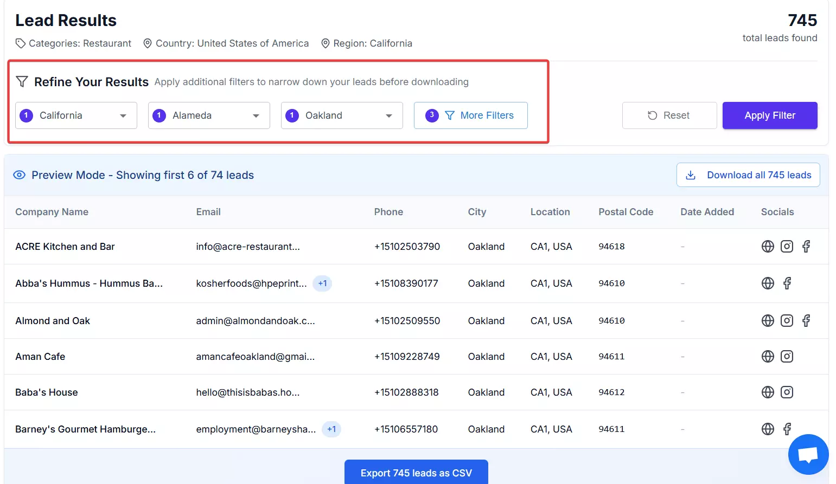Click the tag icon next to Categories
This screenshot has height=484, width=836.
point(21,43)
